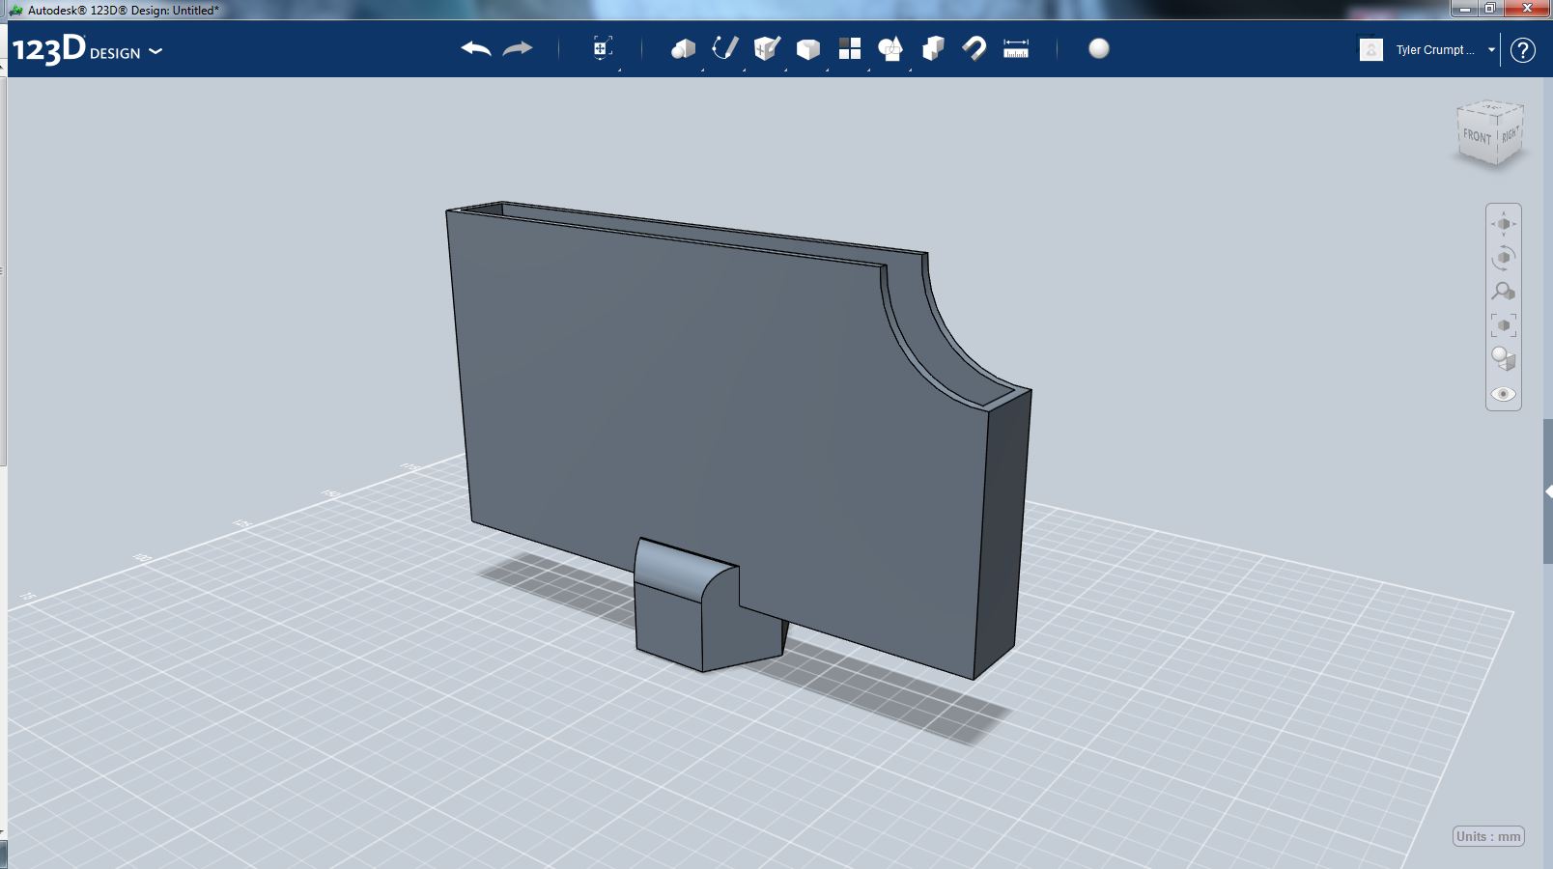1553x869 pixels.
Task: Activate the Orbit navigation tool
Action: [1504, 258]
